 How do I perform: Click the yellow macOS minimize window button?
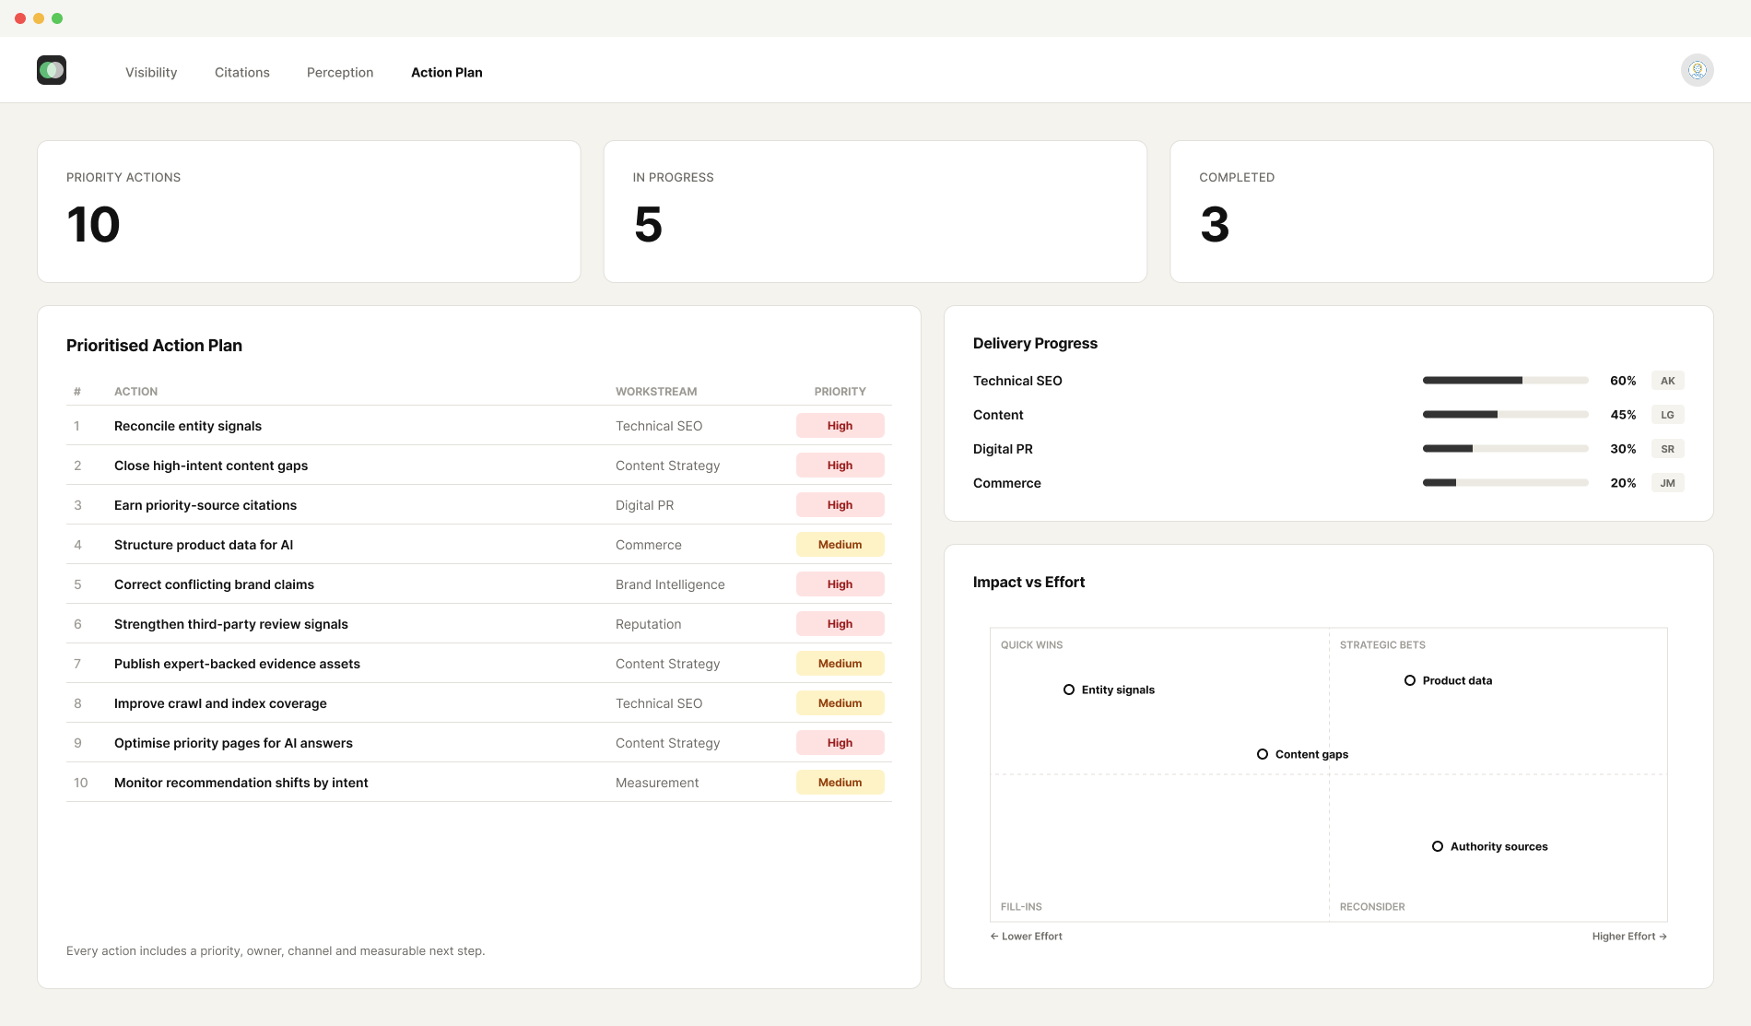pyautogui.click(x=39, y=18)
